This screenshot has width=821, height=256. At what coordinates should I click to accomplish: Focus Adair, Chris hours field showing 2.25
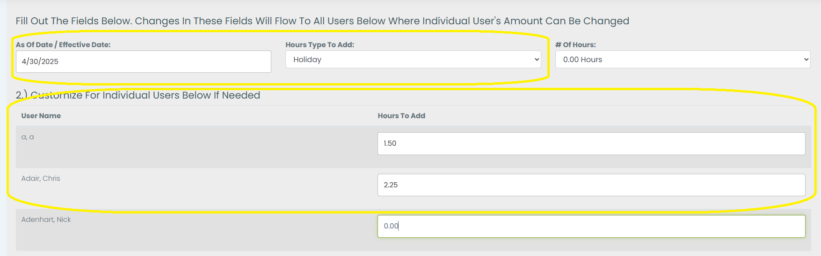point(591,185)
